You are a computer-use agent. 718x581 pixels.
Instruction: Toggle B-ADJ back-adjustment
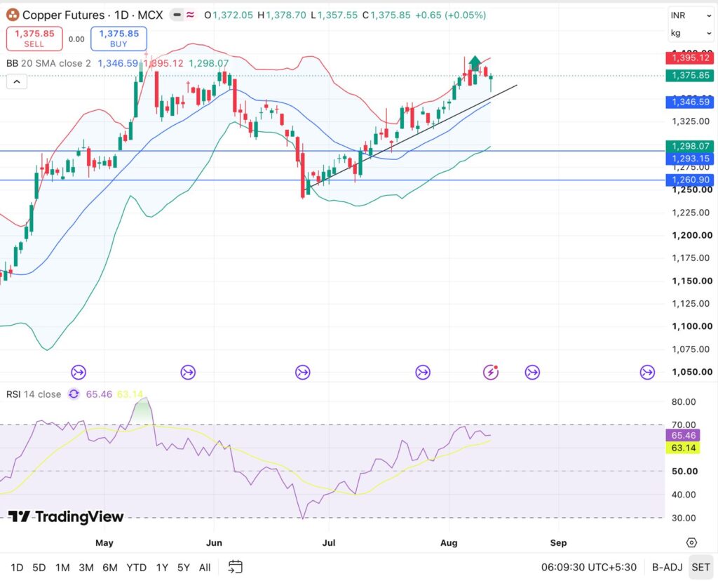coord(668,567)
